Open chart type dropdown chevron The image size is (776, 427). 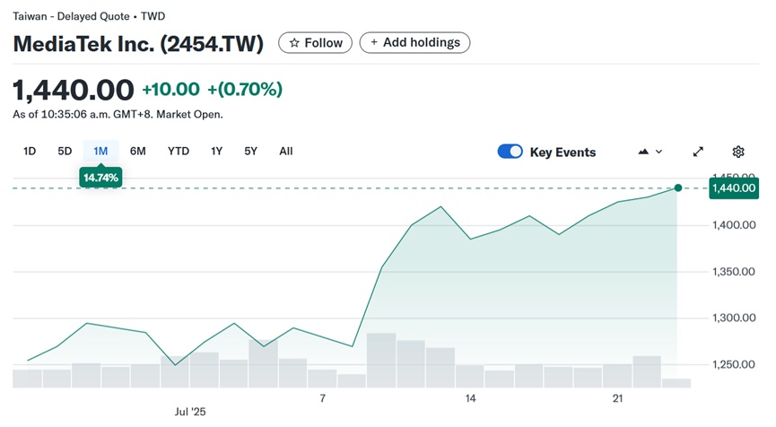coord(659,152)
